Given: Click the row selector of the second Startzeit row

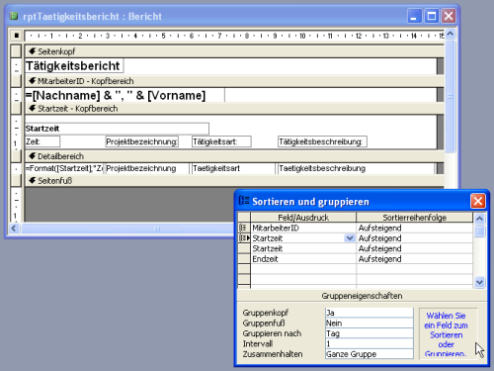Looking at the screenshot, I should [244, 248].
